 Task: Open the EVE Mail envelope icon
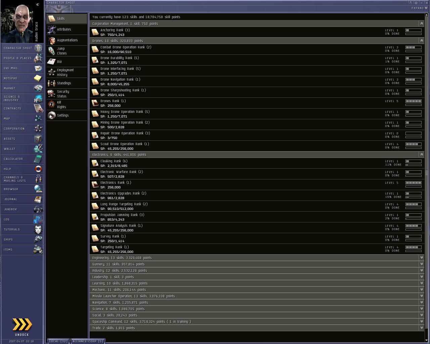point(38,68)
